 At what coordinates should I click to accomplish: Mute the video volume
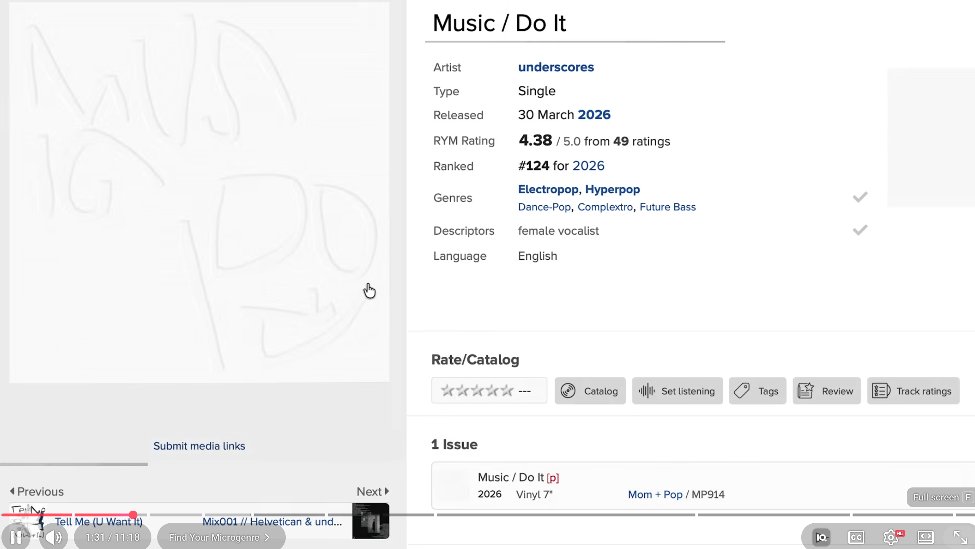tap(54, 537)
